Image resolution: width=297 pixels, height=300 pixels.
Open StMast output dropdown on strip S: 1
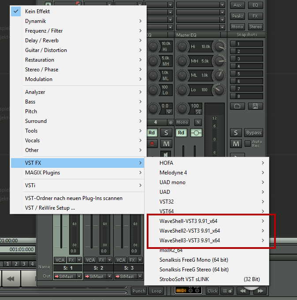click(79, 276)
